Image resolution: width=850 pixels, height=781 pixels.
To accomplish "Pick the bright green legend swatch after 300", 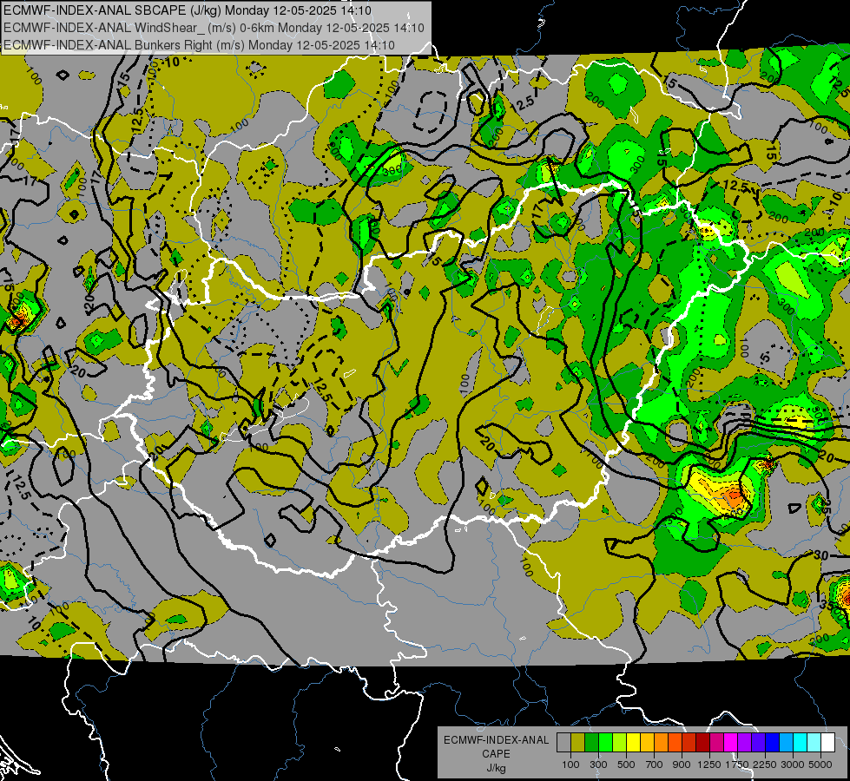I will [605, 743].
